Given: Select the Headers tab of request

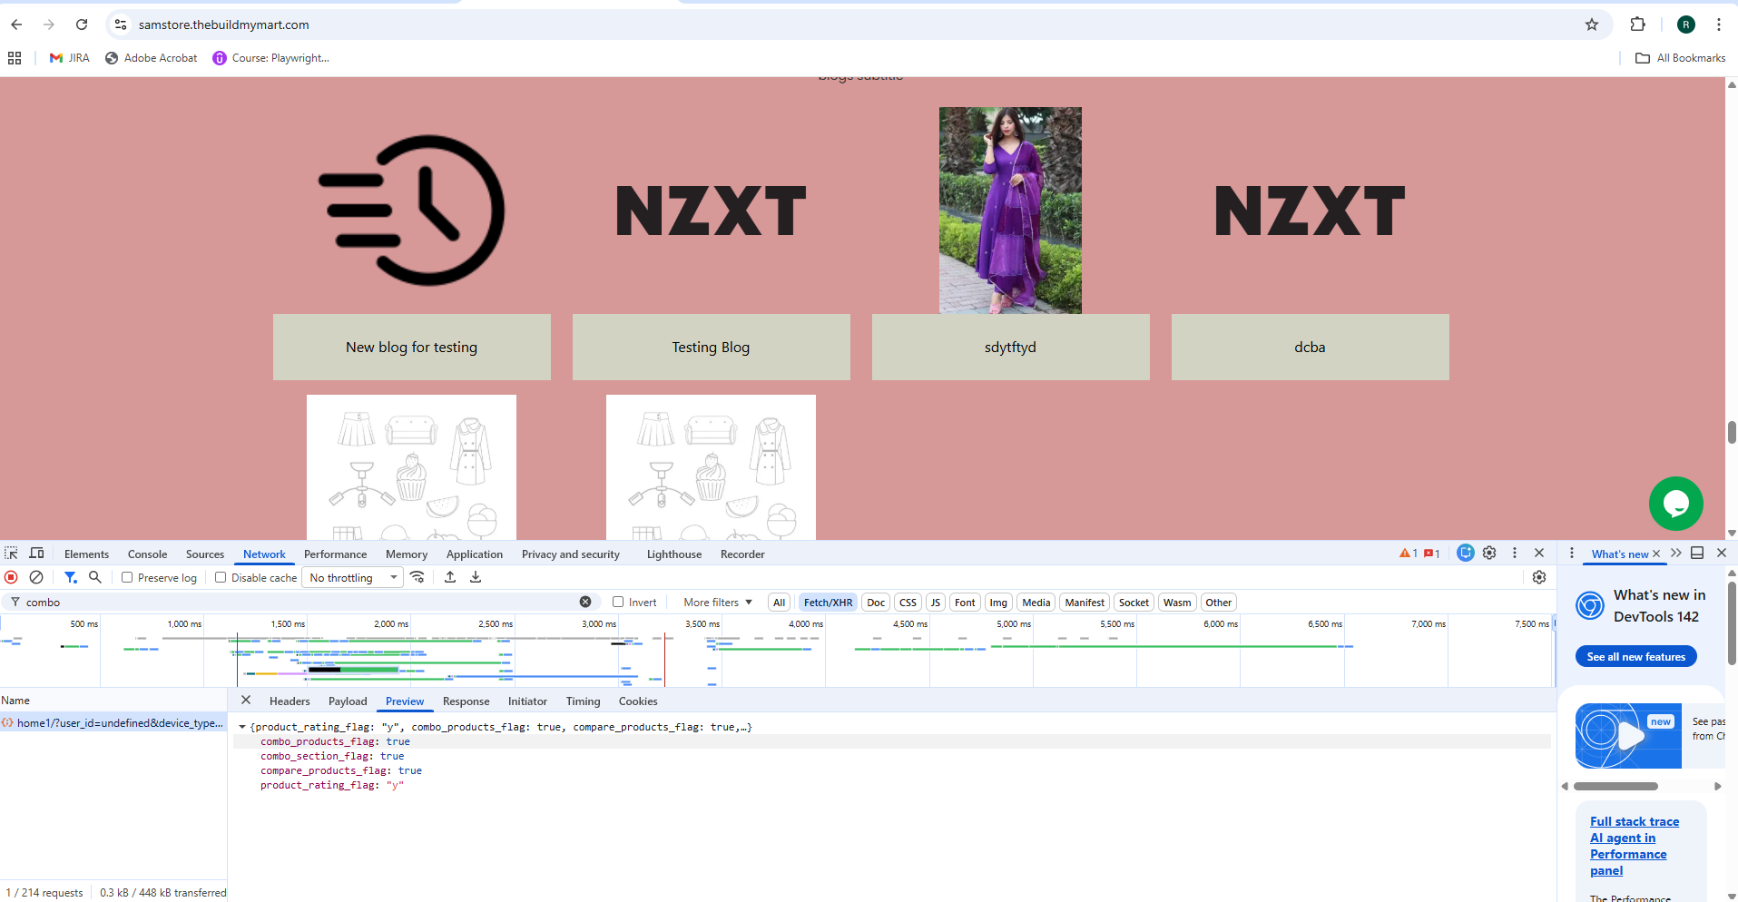Looking at the screenshot, I should [290, 701].
